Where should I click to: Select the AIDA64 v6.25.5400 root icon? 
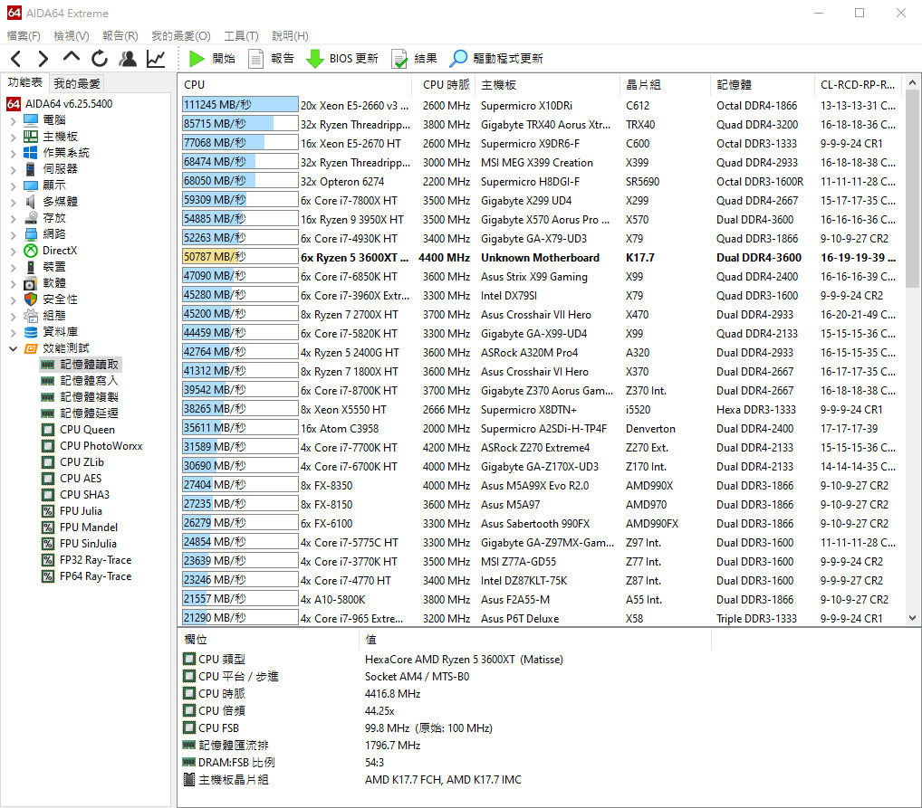(x=14, y=104)
